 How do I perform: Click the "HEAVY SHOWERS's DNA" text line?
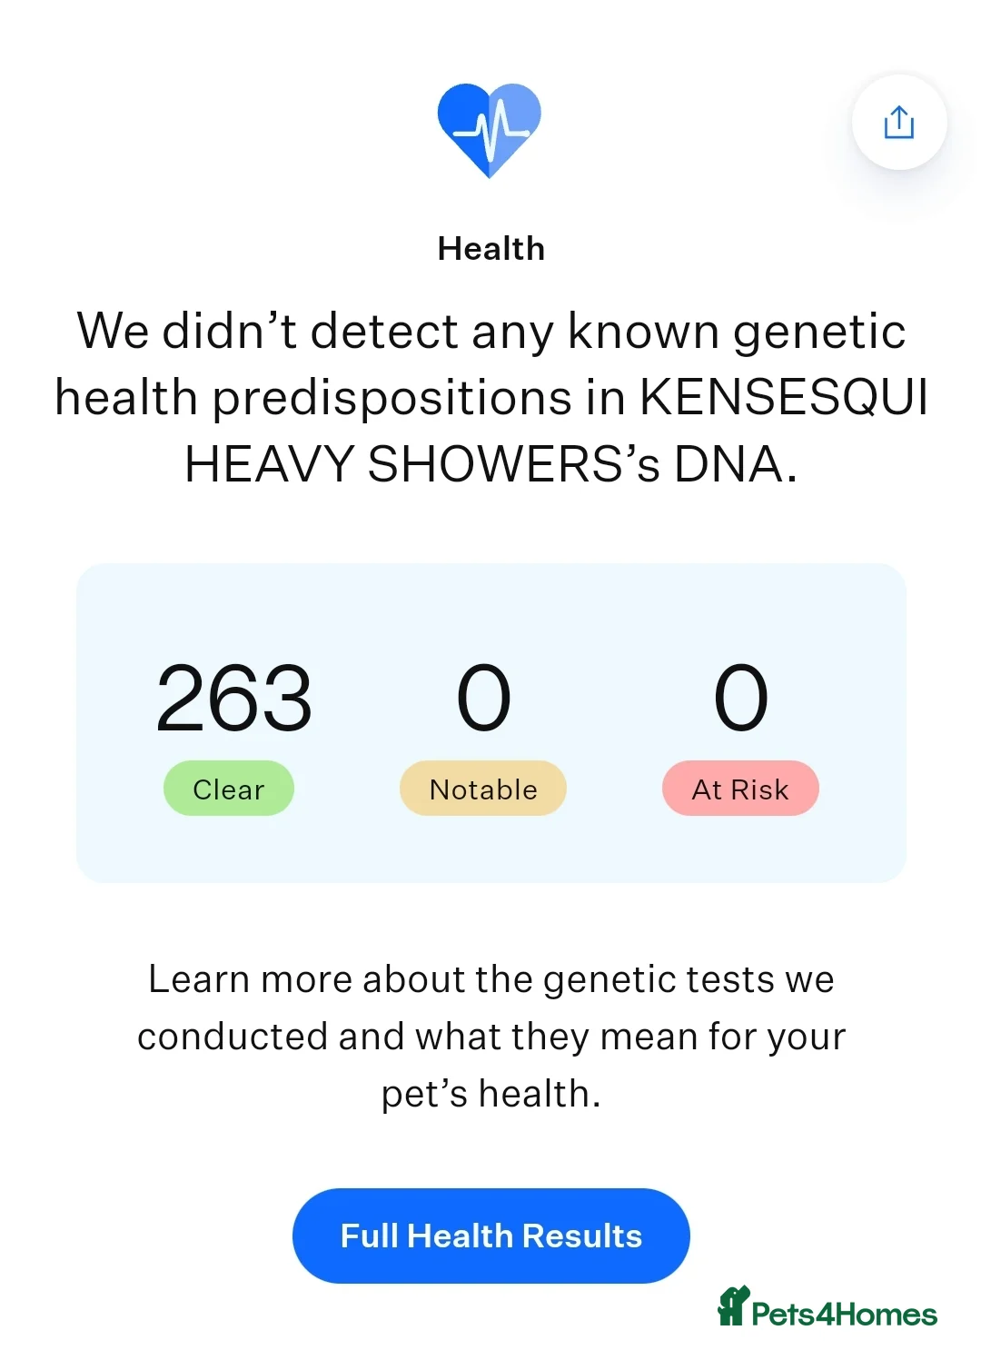coord(490,464)
